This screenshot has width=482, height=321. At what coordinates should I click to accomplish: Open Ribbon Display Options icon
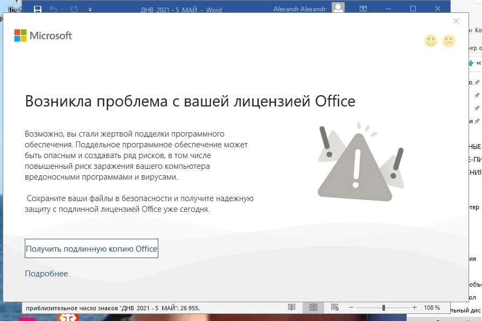click(x=364, y=9)
